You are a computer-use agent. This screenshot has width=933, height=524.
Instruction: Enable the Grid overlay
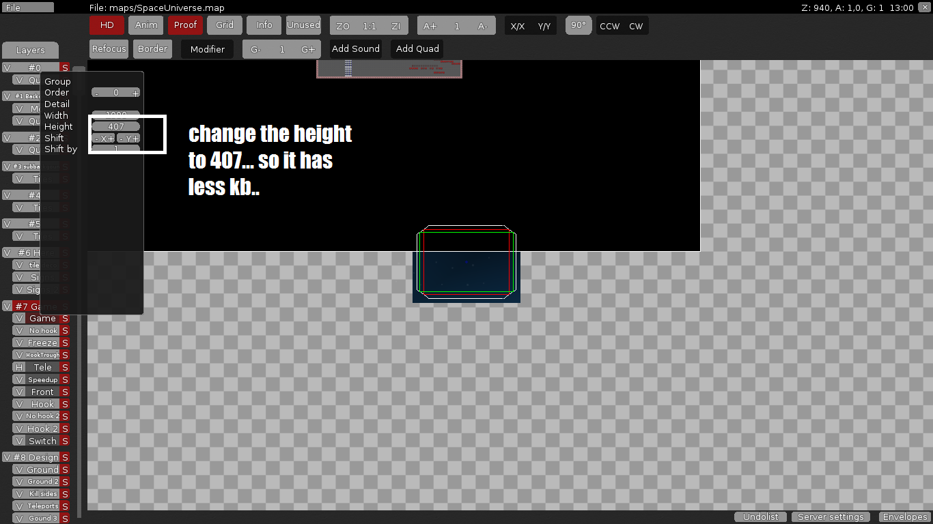(x=225, y=25)
